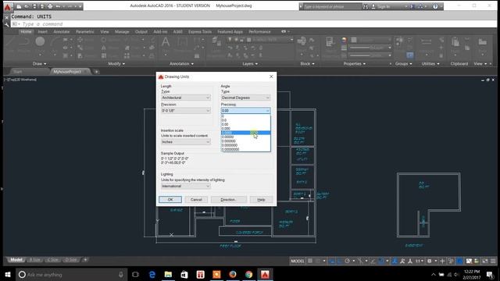Click the Plot icon in Quick Access toolbar
Viewport: 500px width, 281px height.
(50, 6)
